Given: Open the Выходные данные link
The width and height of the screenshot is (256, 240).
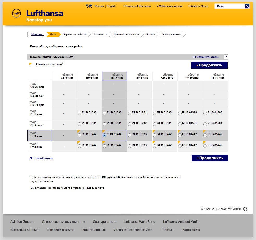Looking at the screenshot, I should point(24,230).
